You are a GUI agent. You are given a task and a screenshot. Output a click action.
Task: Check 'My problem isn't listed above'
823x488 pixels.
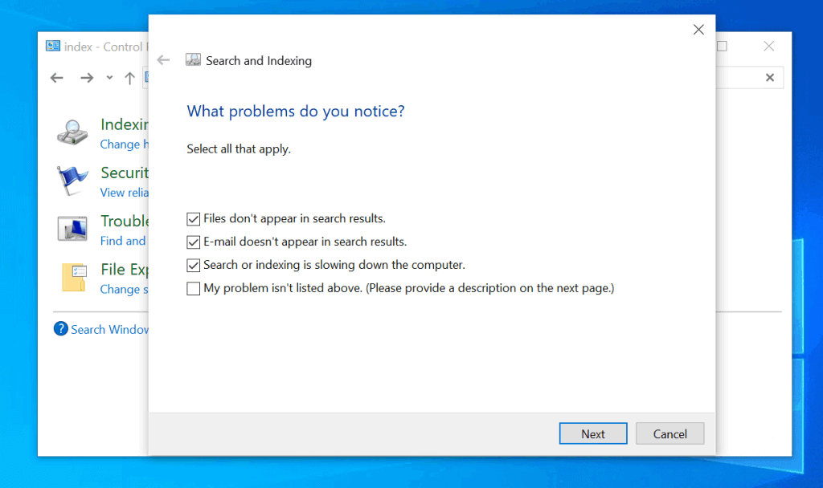point(193,288)
